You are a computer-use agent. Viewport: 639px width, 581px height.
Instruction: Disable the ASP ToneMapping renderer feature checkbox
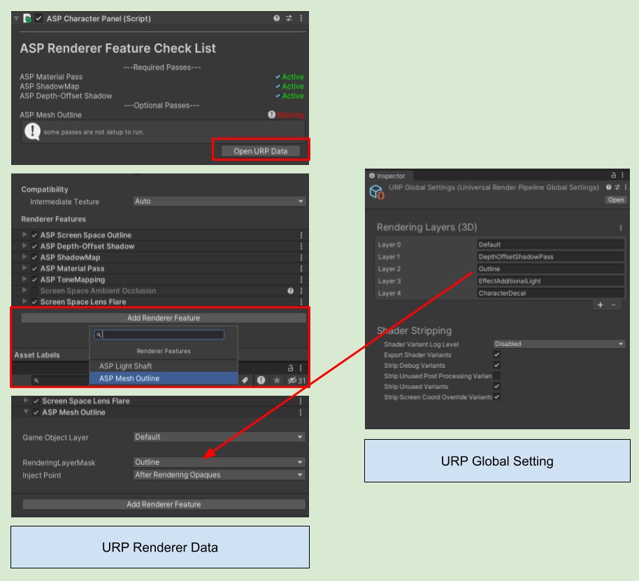(x=34, y=280)
